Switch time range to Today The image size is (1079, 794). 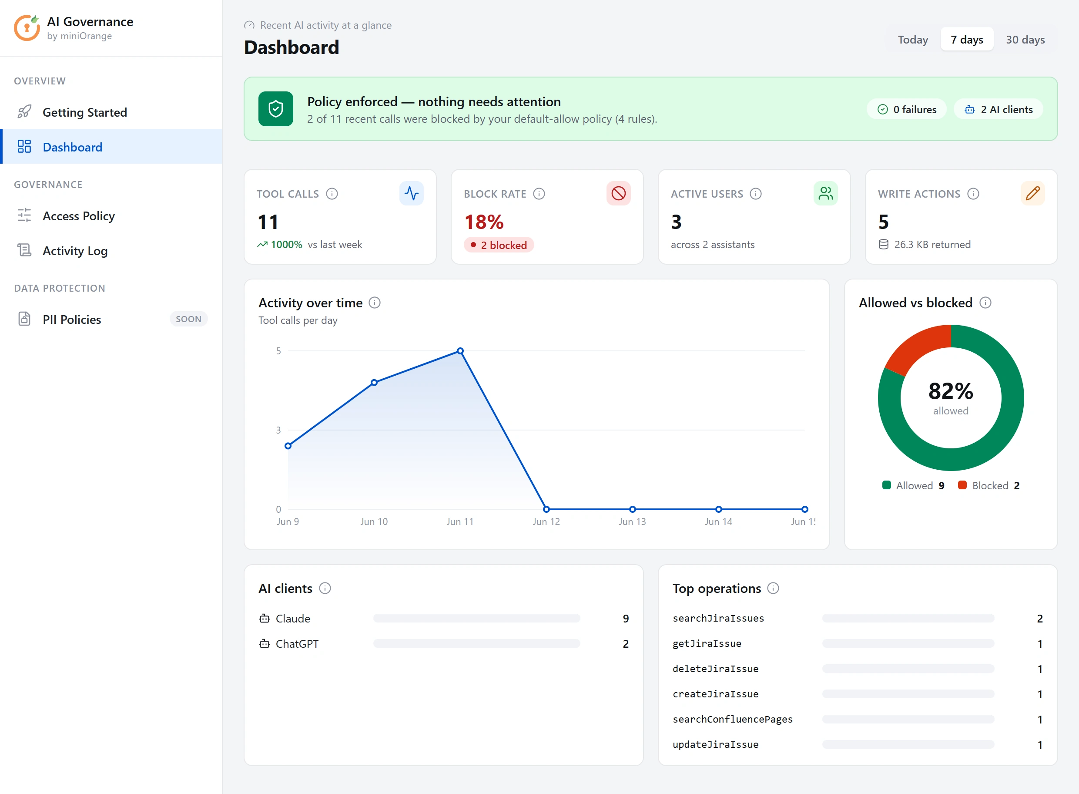point(913,40)
